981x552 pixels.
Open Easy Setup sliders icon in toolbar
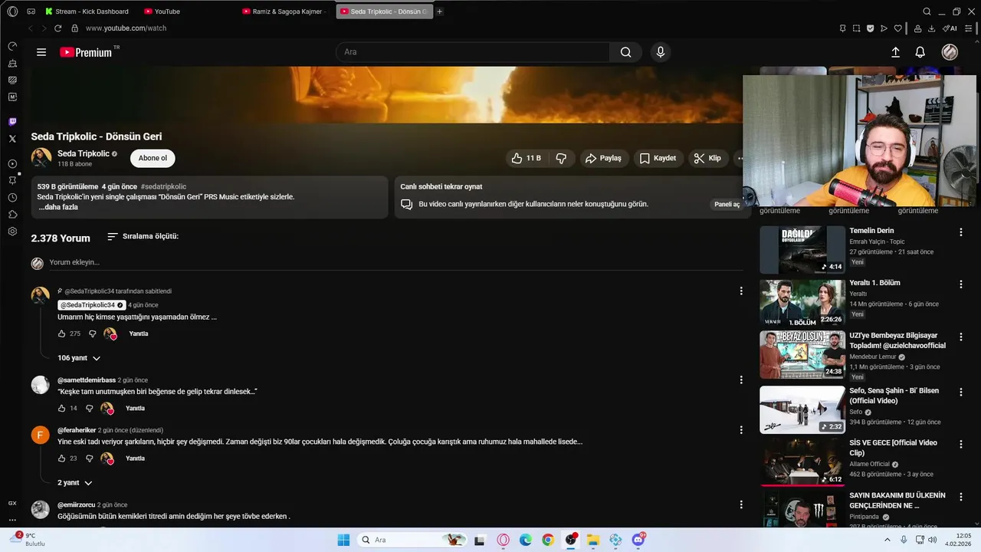[970, 28]
